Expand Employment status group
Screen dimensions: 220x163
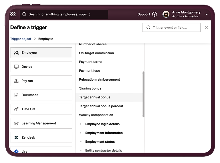coord(81,142)
